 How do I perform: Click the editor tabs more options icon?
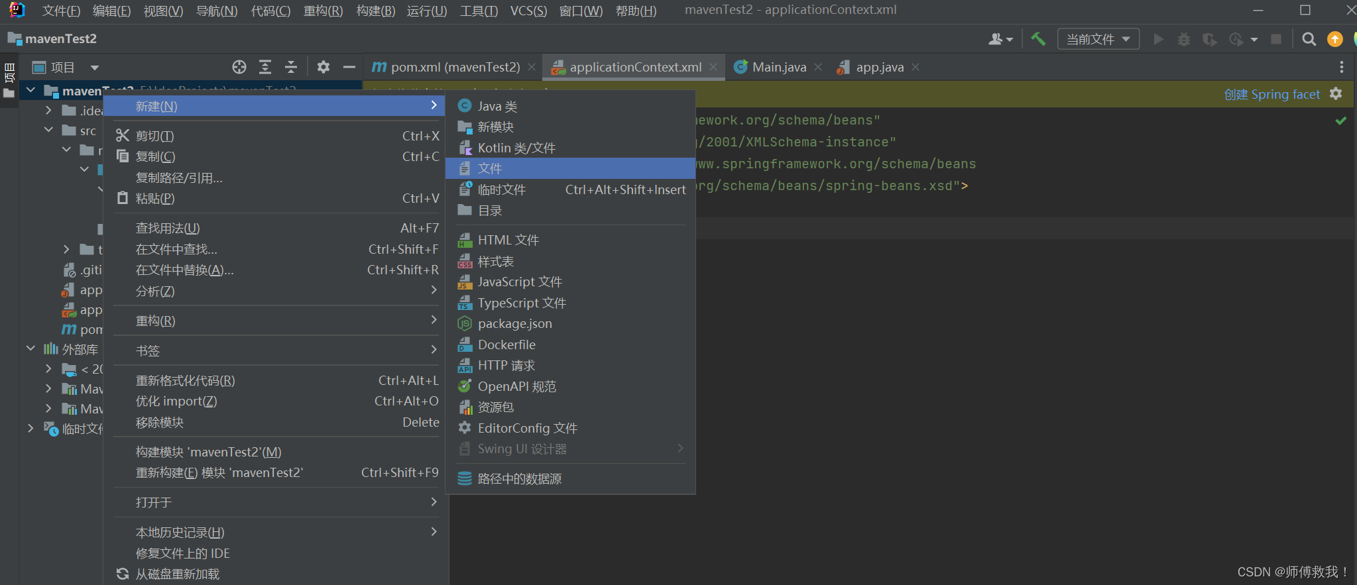(1341, 67)
